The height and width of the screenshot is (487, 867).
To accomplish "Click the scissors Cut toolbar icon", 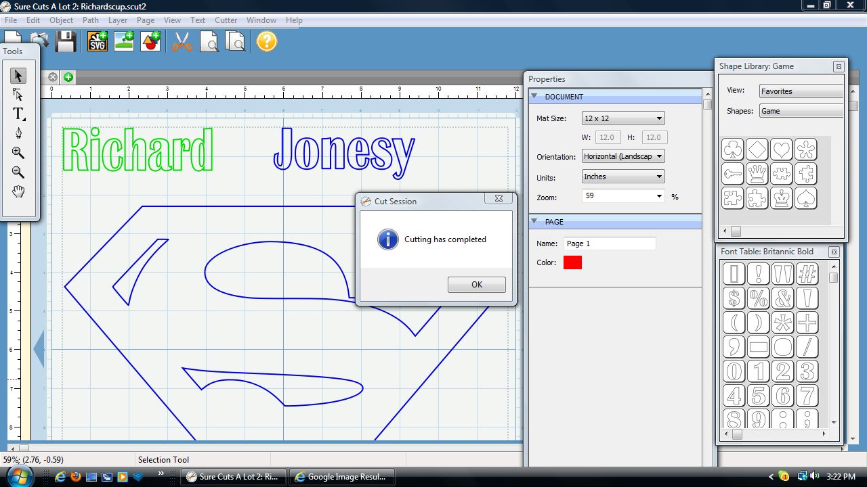I will [x=182, y=42].
